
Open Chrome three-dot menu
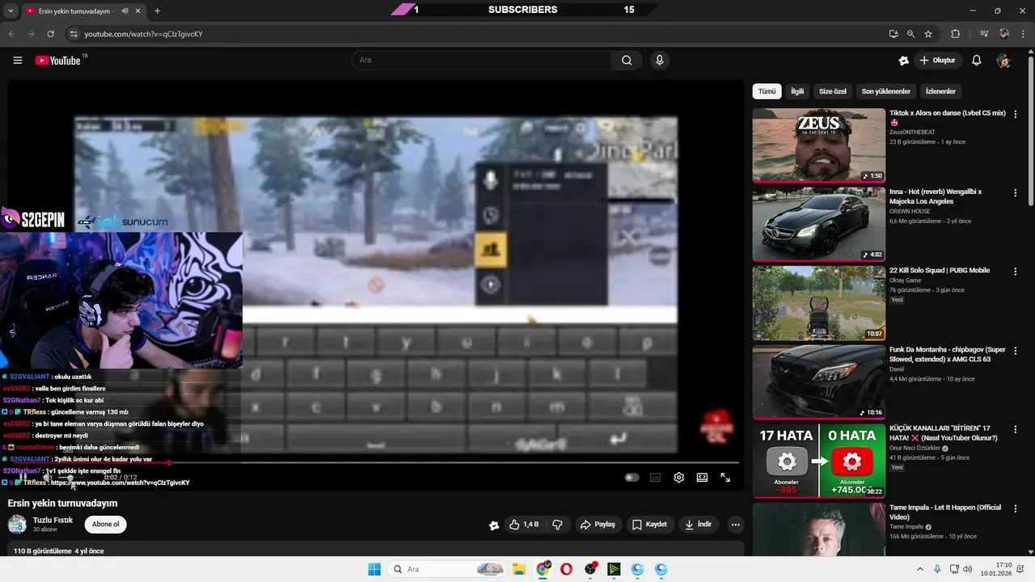click(1024, 34)
